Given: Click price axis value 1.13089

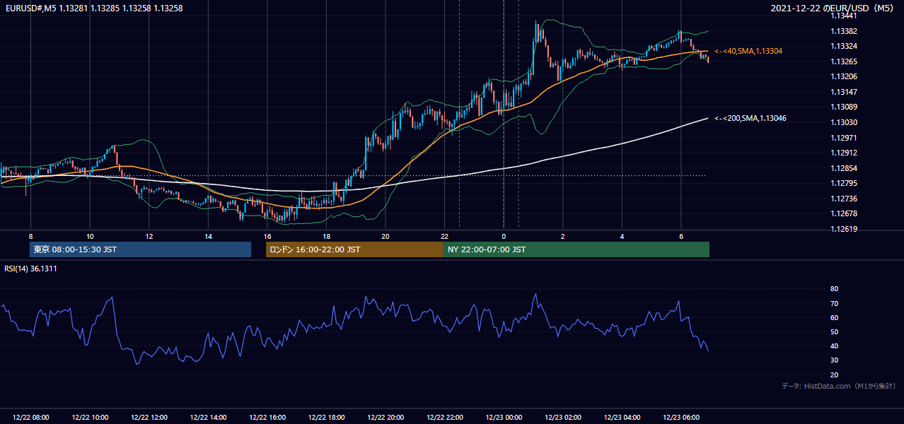Looking at the screenshot, I should point(844,107).
